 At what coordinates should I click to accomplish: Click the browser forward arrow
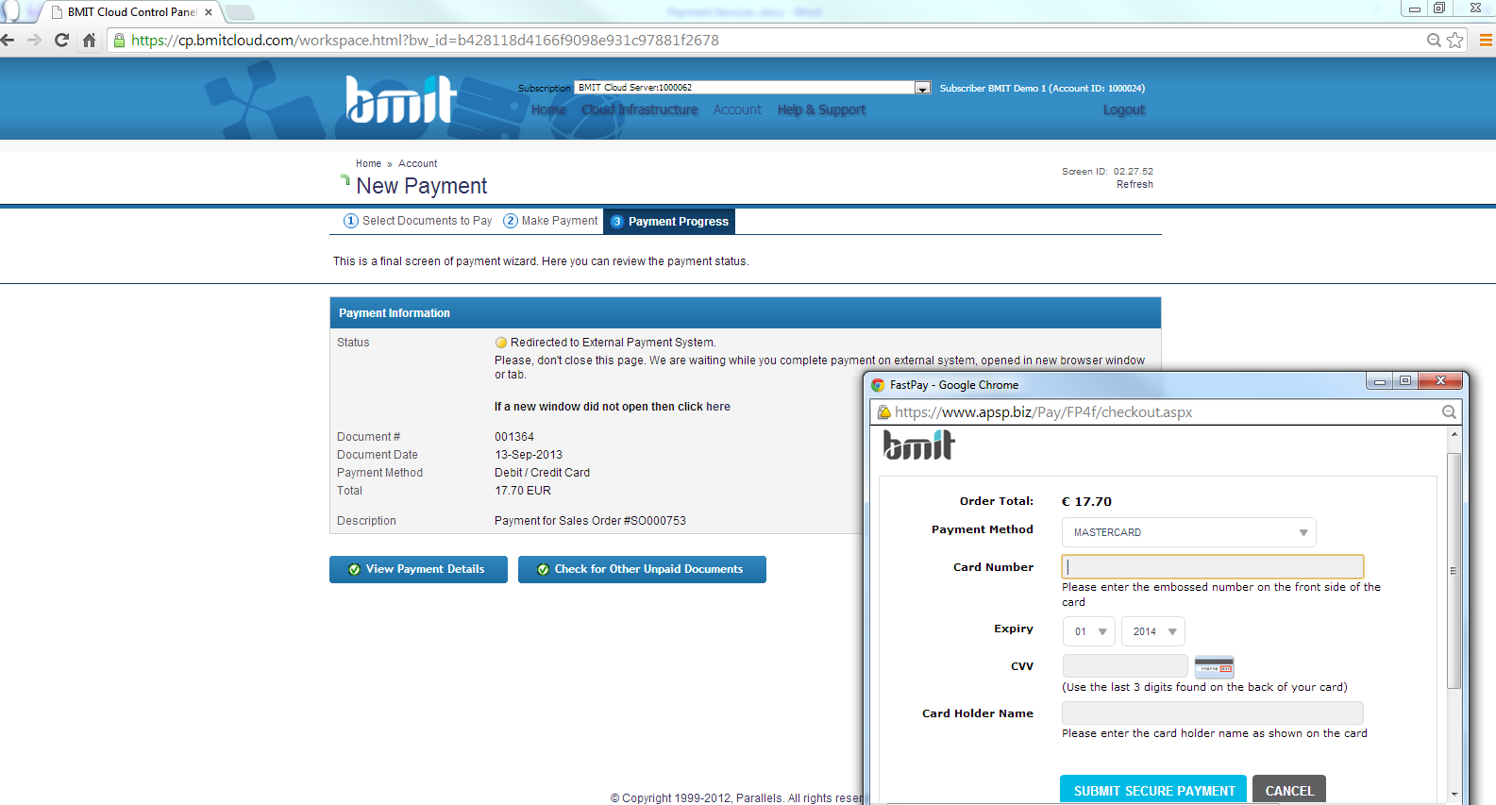35,40
